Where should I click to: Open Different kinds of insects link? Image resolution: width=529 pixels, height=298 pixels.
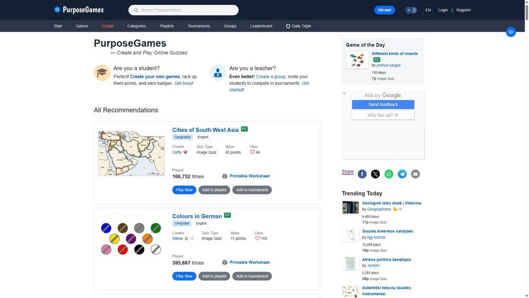point(395,54)
